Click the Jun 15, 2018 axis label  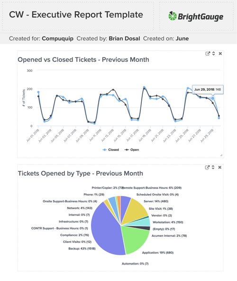(120, 135)
